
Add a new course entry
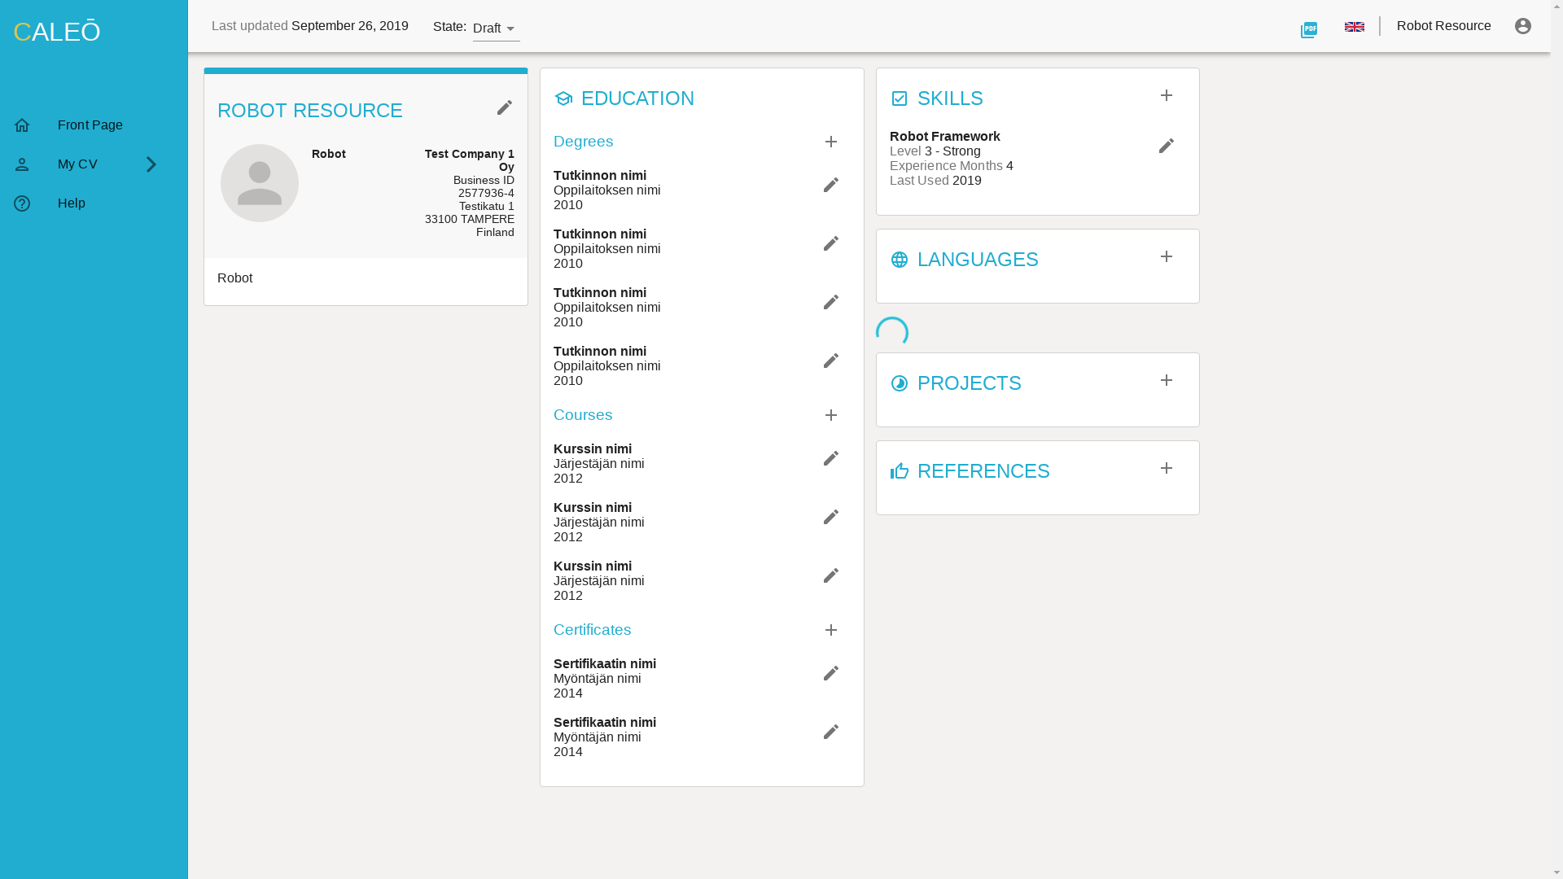830,415
